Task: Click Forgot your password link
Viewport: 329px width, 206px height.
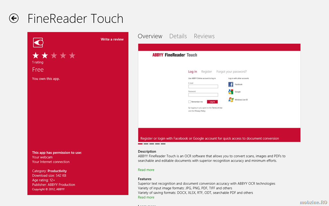Action: pos(232,72)
